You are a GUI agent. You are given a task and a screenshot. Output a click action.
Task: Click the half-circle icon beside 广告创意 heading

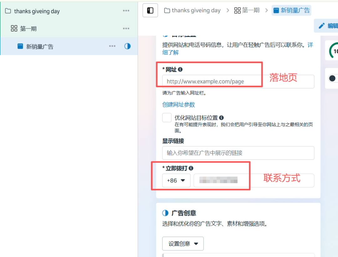(x=165, y=213)
